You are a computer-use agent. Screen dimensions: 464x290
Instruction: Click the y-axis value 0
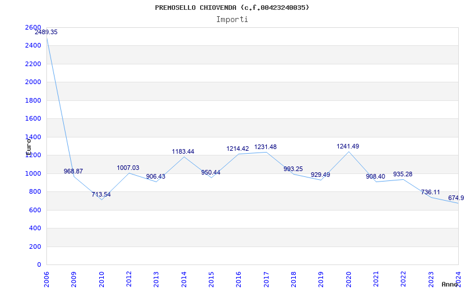39,265
